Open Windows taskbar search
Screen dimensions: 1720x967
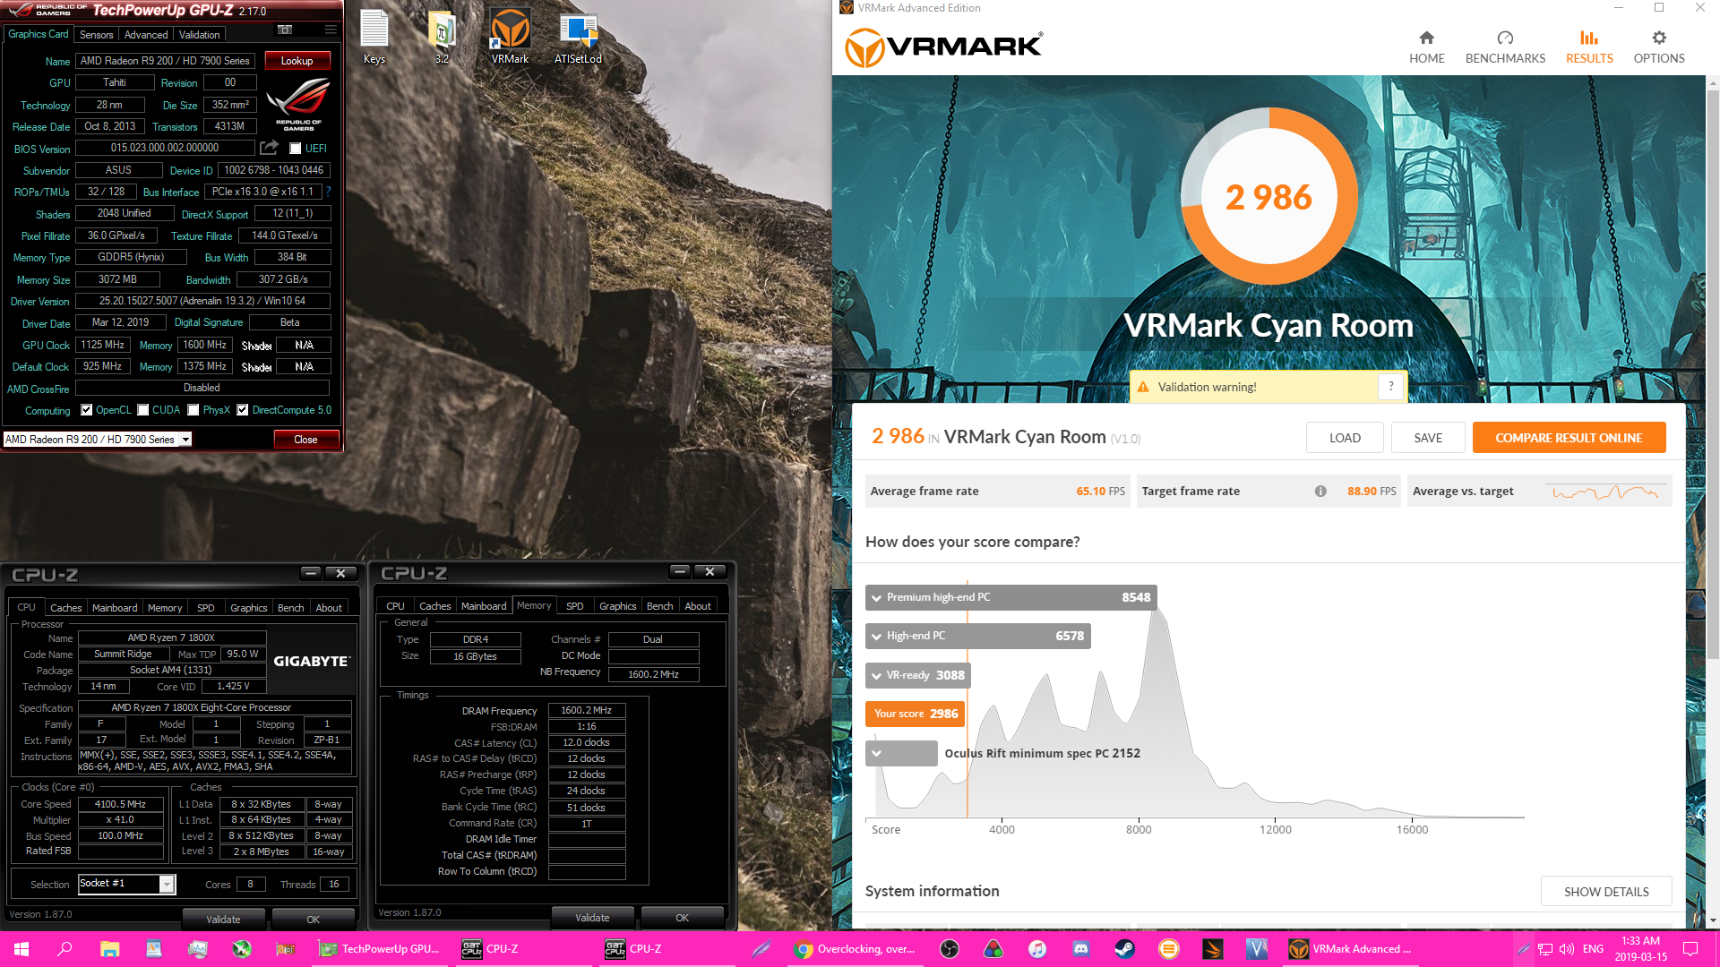(64, 949)
